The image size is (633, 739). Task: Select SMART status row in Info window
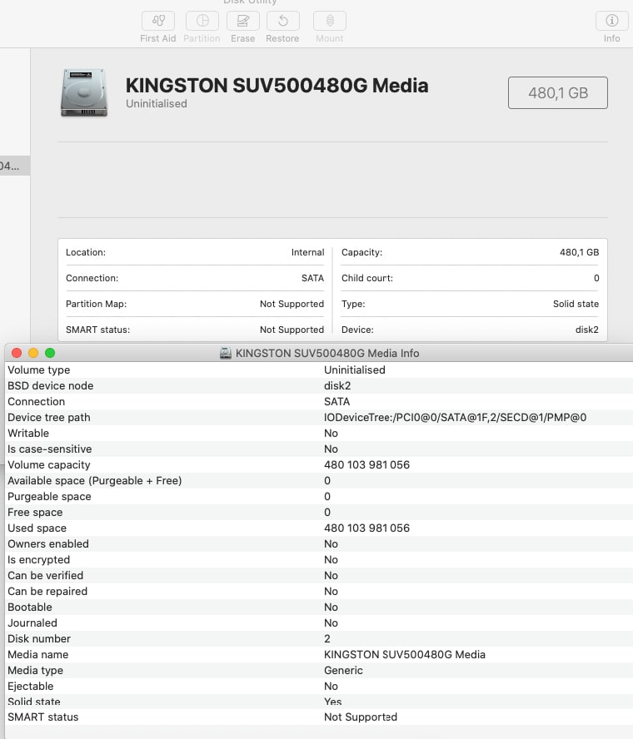click(x=319, y=717)
